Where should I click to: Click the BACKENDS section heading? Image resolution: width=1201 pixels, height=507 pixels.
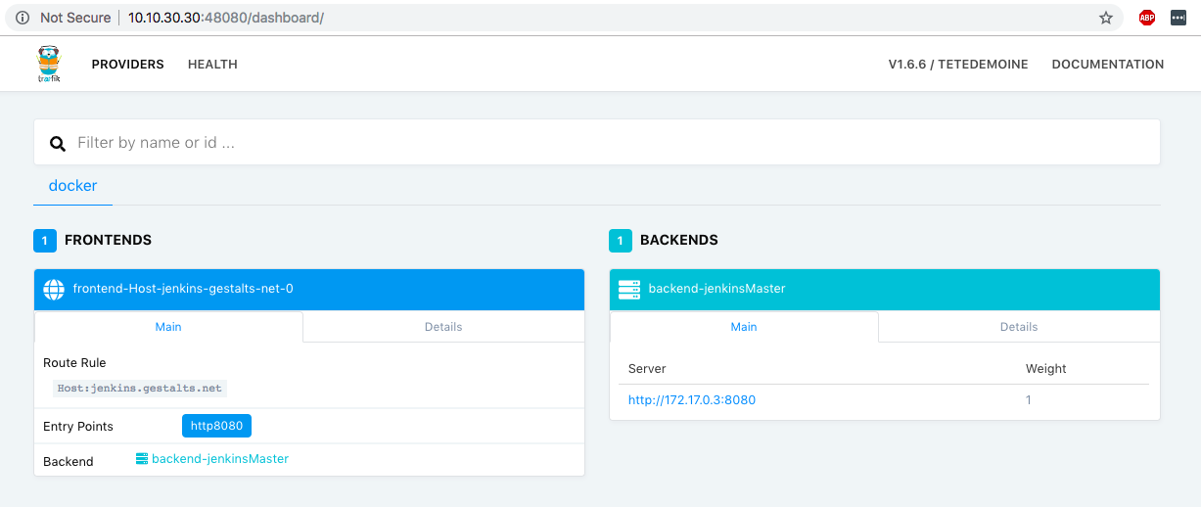click(x=679, y=240)
